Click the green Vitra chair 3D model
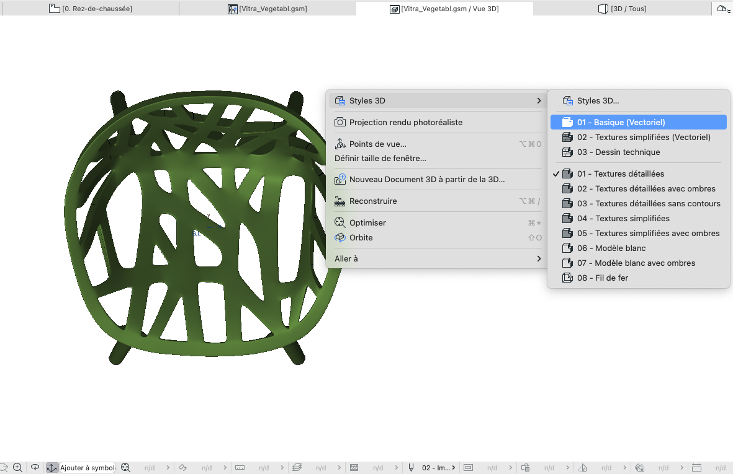 pos(205,227)
